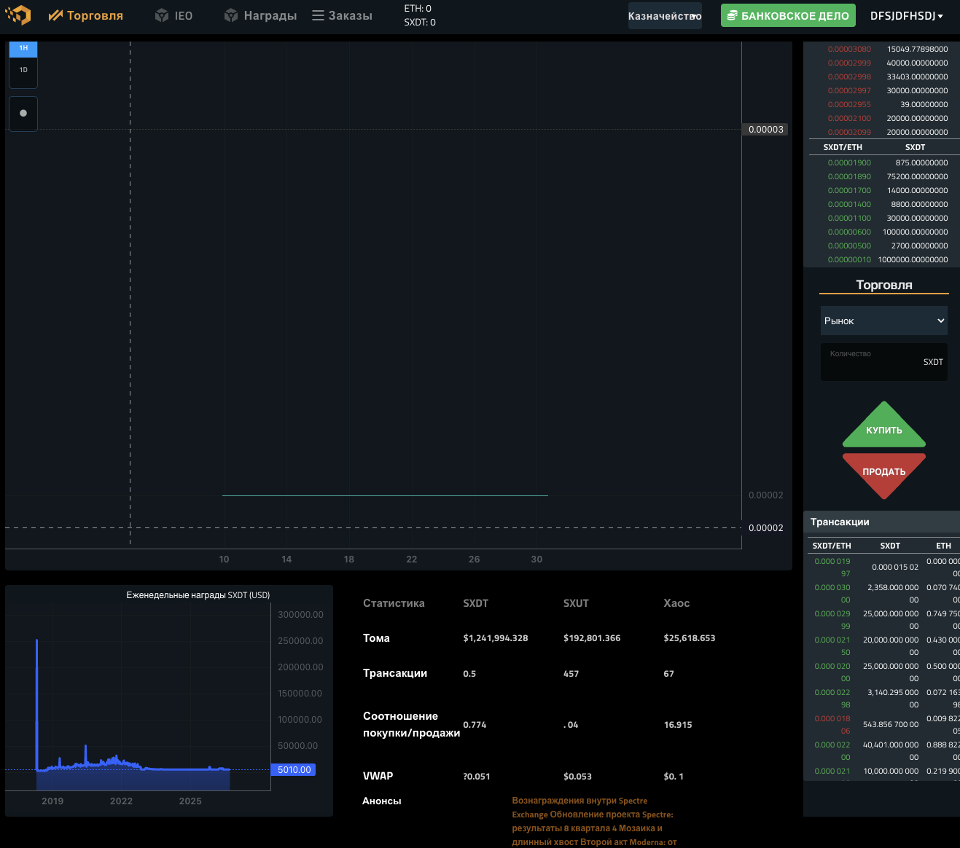Viewport: 960px width, 848px height.
Task: Open the DFSJDFHSDJ account dropdown
Action: coord(907,15)
